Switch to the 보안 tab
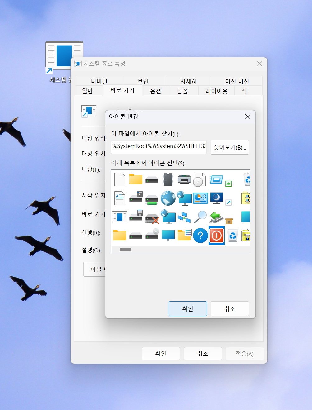312x410 pixels. [143, 81]
